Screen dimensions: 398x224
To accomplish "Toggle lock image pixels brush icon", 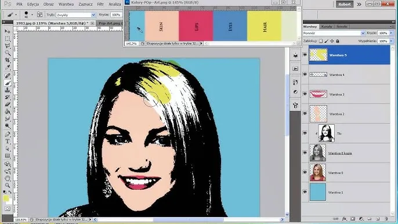I will pyautogui.click(x=327, y=41).
